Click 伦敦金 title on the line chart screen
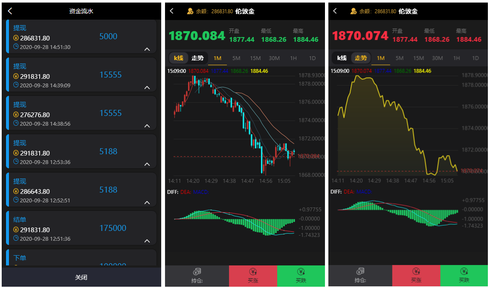 (408, 11)
